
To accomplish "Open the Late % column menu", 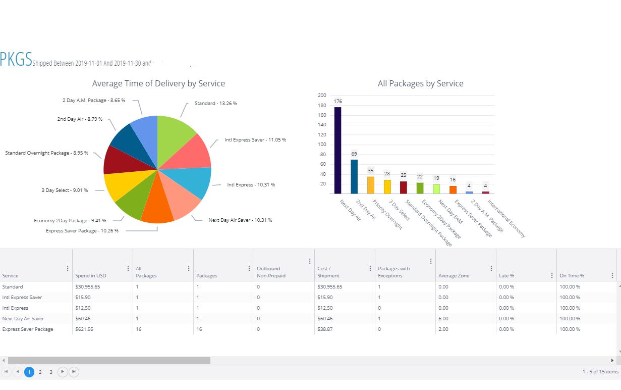I will click(552, 275).
